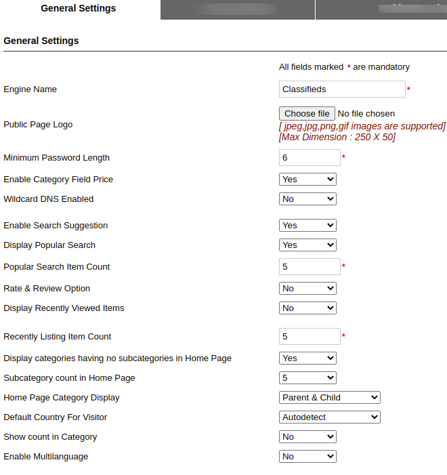Open the Enable Search Suggestion dropdown
This screenshot has width=447, height=475.
pyautogui.click(x=307, y=226)
